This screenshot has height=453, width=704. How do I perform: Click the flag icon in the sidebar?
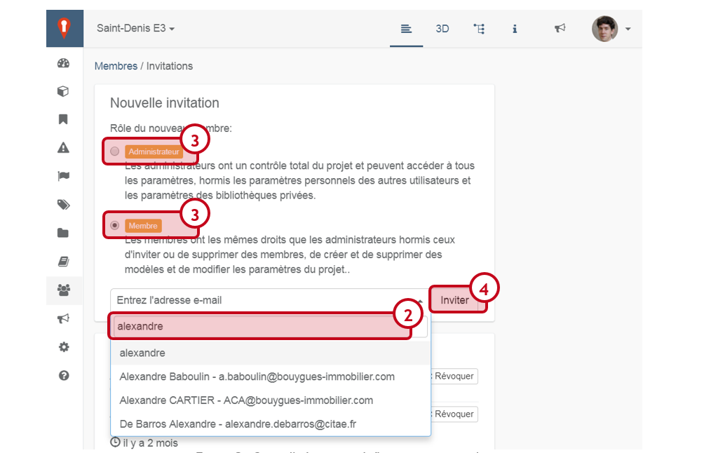(x=64, y=176)
